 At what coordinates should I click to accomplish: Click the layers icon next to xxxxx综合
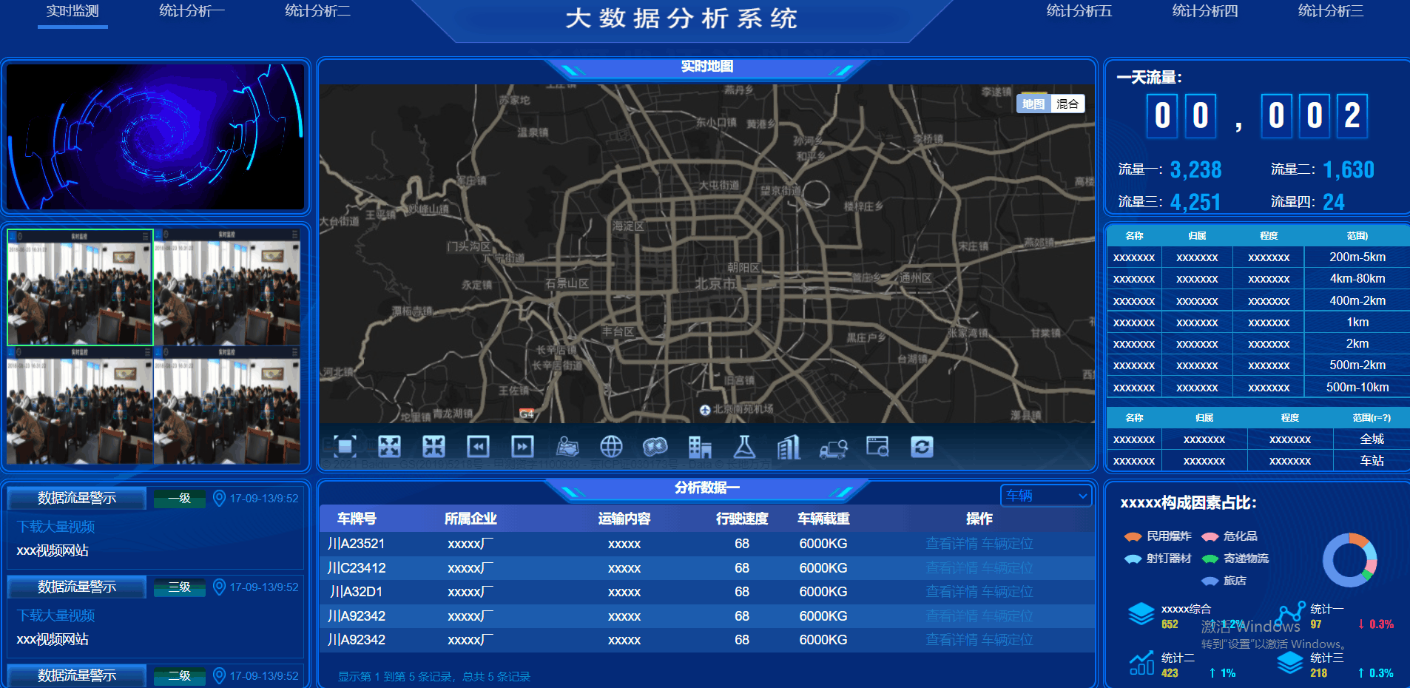tap(1141, 613)
